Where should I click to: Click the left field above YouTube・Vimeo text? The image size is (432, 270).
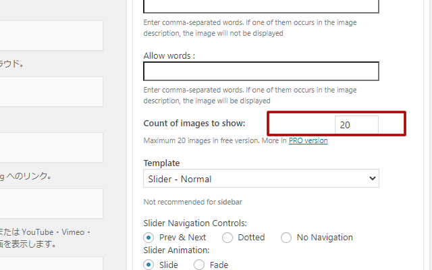tap(51, 203)
